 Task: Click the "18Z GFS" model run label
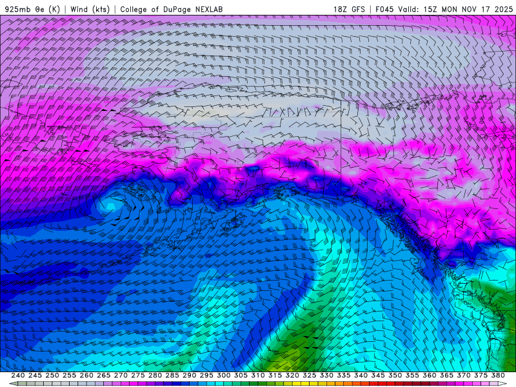349,9
